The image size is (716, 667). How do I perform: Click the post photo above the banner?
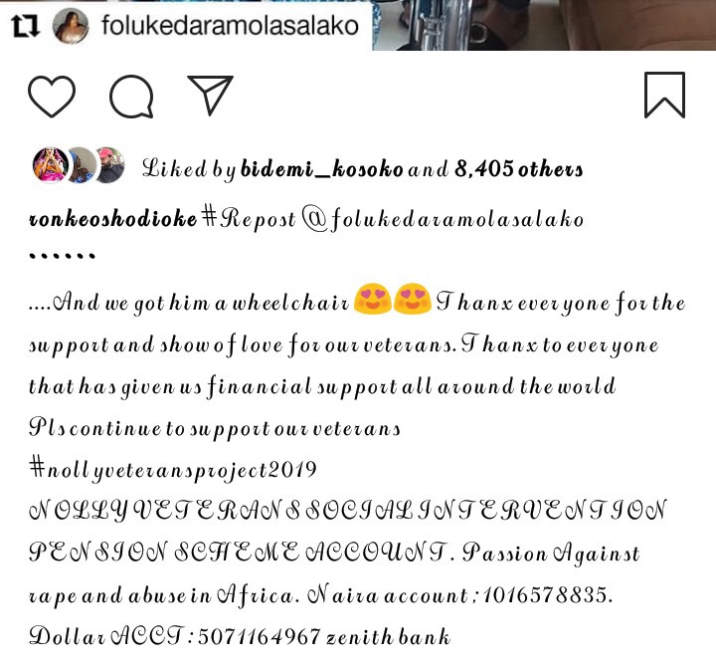[x=544, y=25]
